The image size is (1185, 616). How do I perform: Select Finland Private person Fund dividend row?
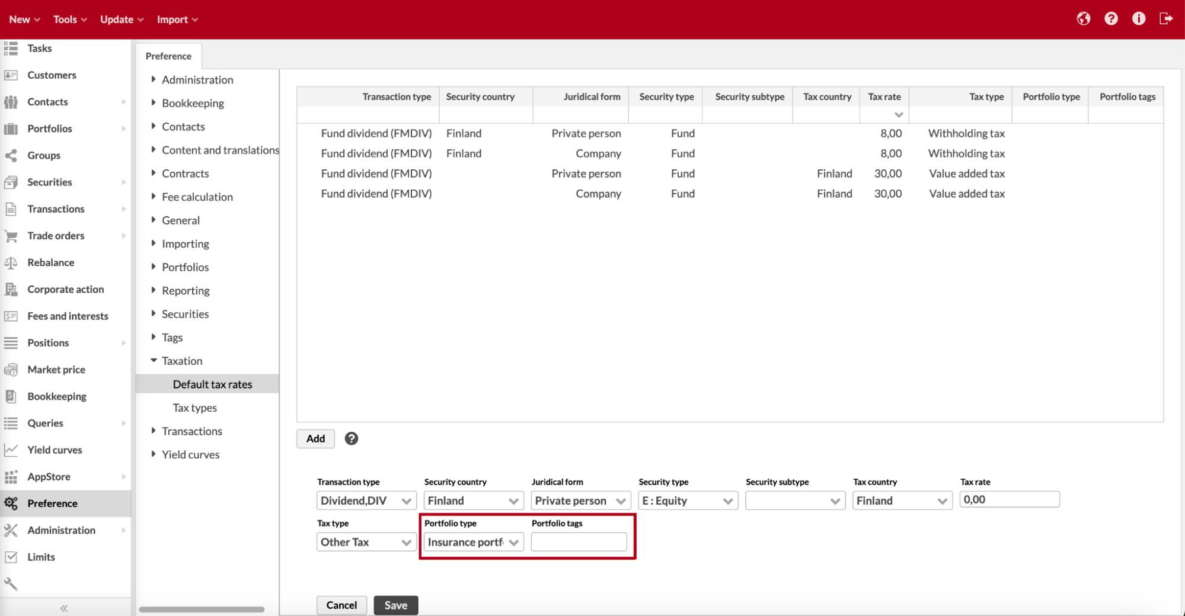click(730, 133)
